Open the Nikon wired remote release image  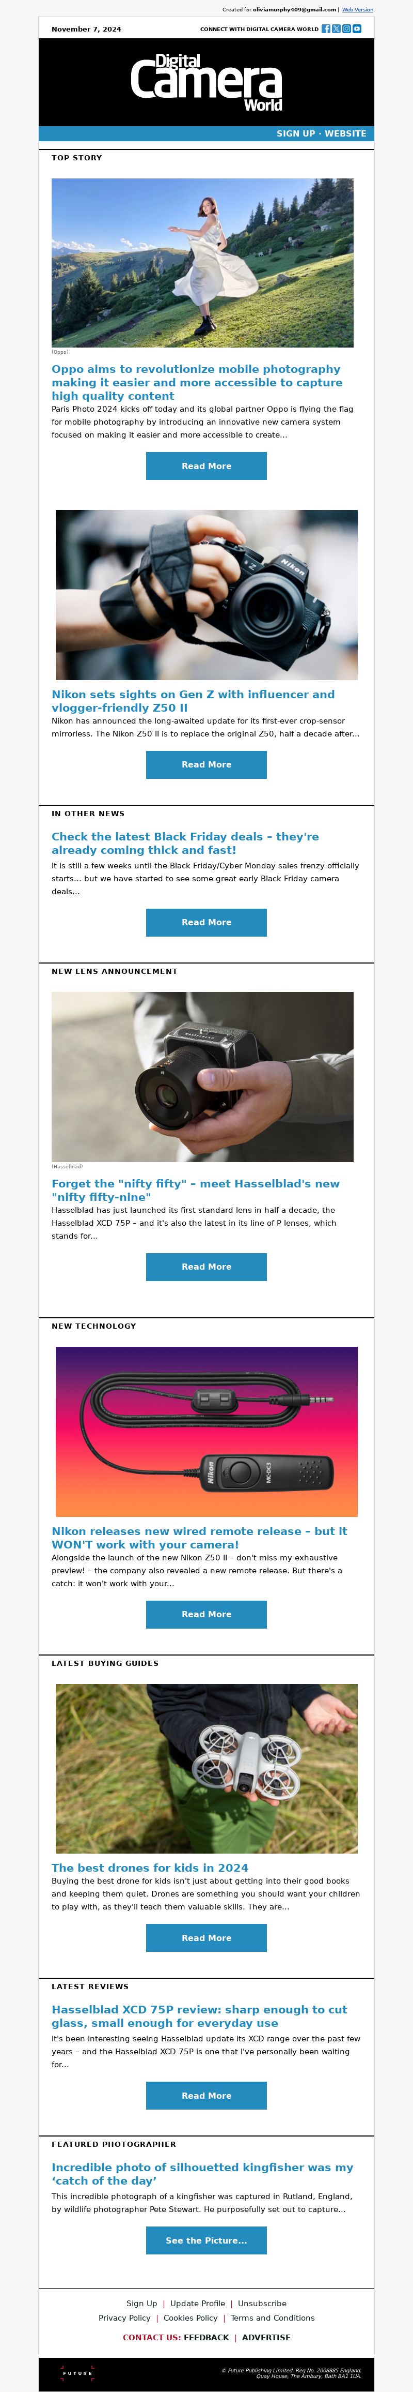(206, 1431)
